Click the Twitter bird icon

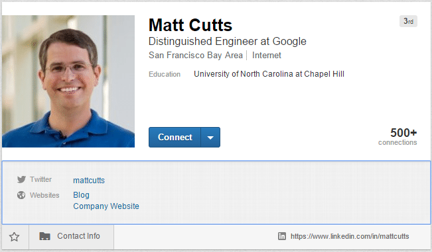pyautogui.click(x=21, y=179)
